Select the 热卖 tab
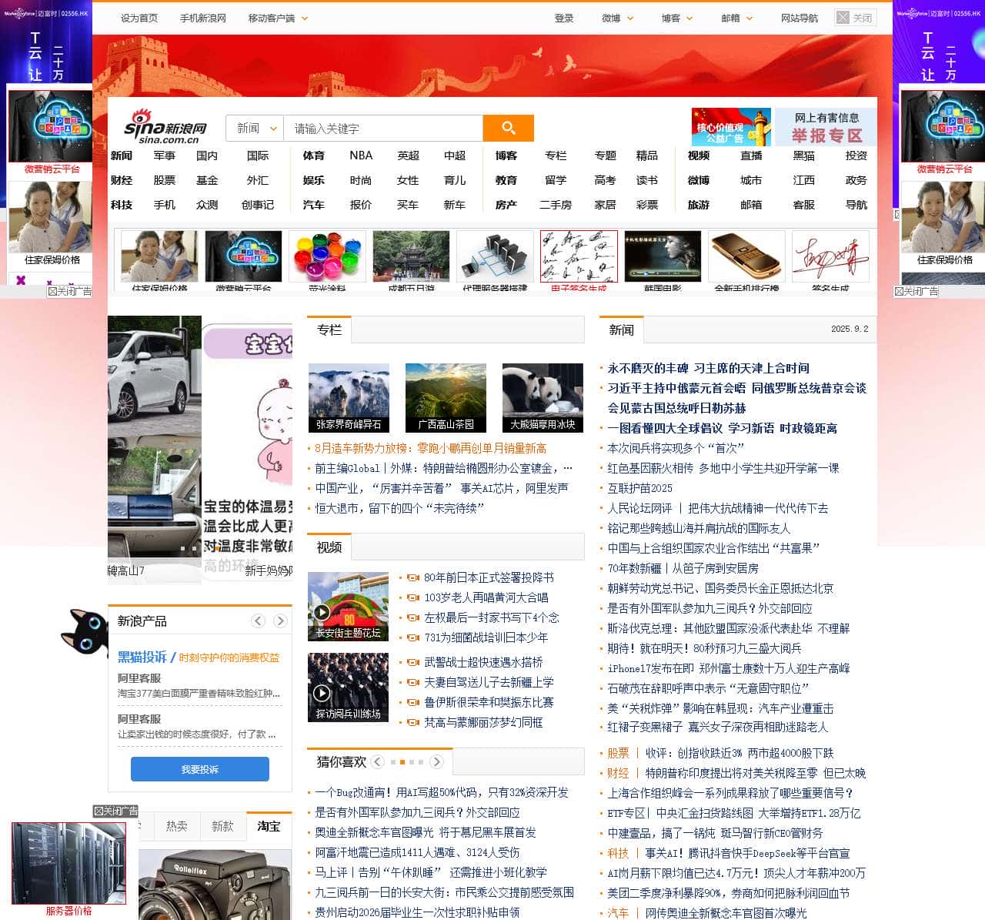The width and height of the screenshot is (985, 920). pyautogui.click(x=177, y=826)
